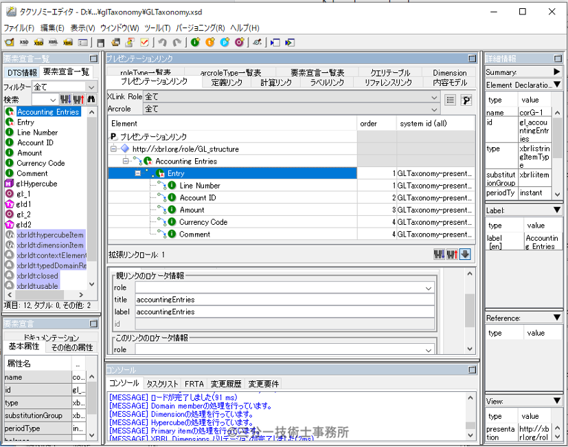This screenshot has width=568, height=447.
Task: Click the open taxonomy folder toolbar icon
Action: [10, 43]
